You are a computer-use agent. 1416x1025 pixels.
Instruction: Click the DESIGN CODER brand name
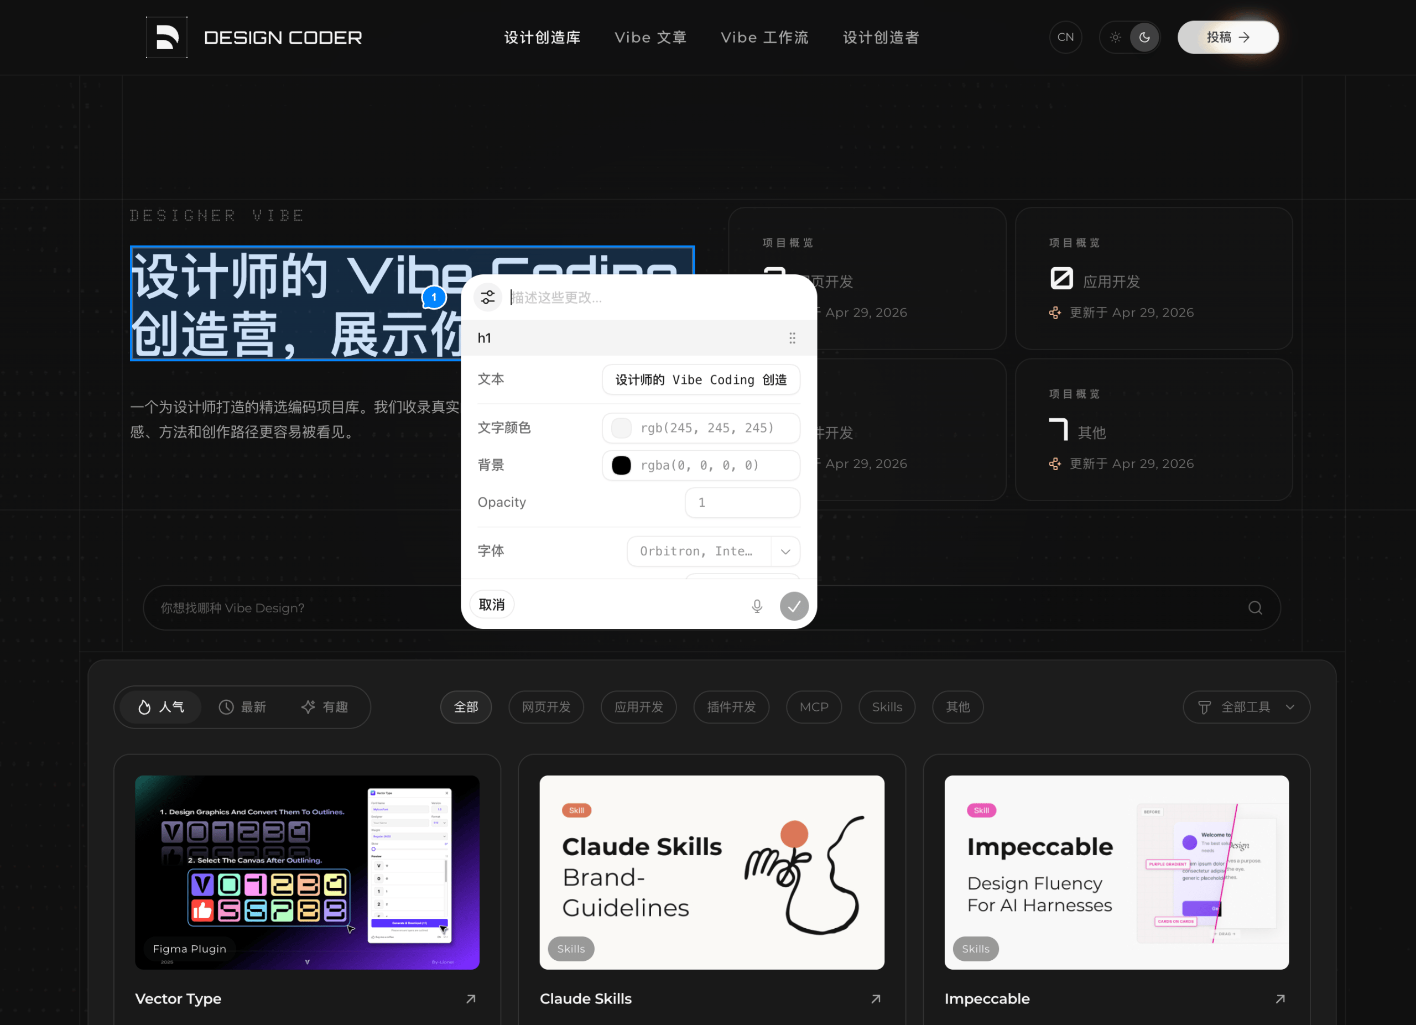point(283,38)
